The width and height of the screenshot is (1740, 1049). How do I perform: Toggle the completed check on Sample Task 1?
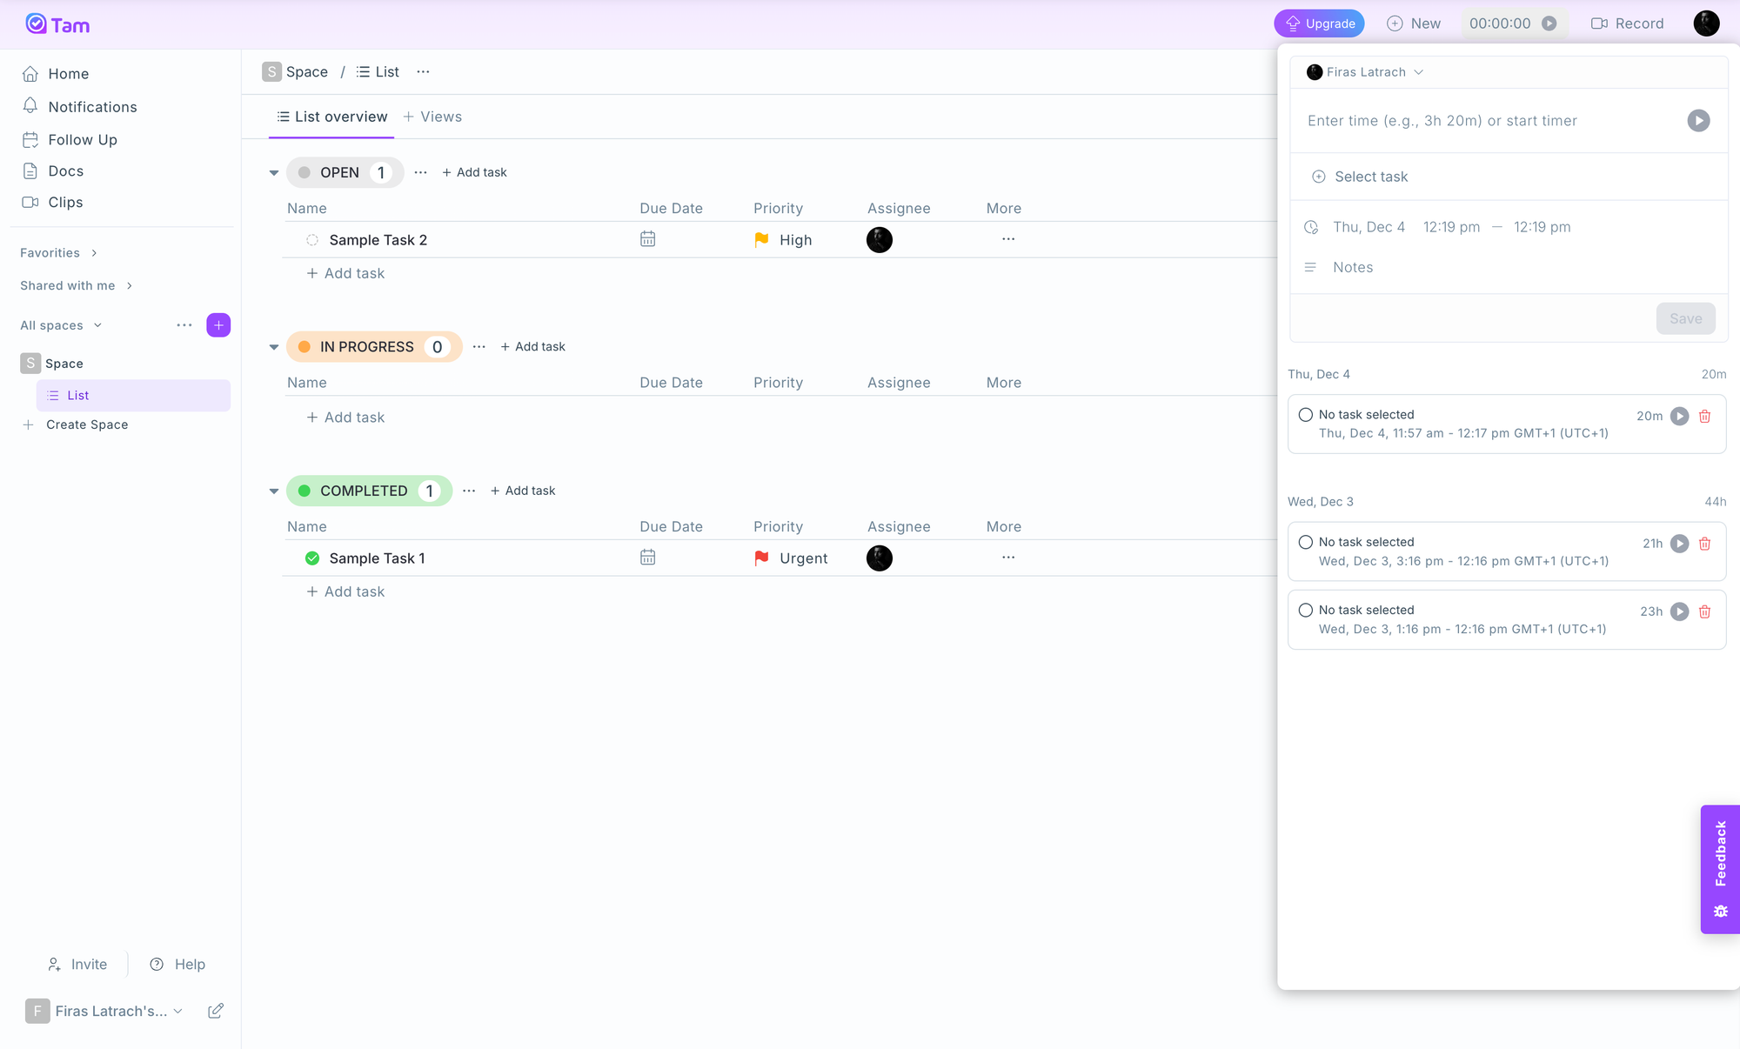tap(312, 558)
